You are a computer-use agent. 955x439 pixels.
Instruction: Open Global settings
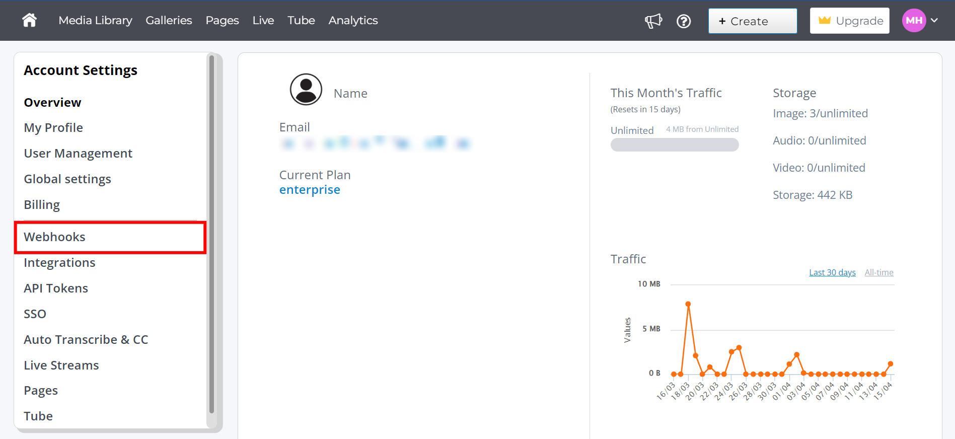coord(67,179)
